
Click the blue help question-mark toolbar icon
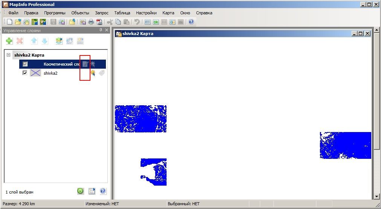pyautogui.click(x=191, y=22)
